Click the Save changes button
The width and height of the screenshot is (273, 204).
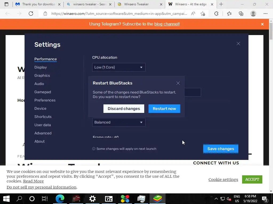(x=220, y=149)
